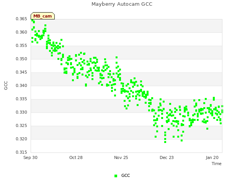Click the Dec 23 x-axis label
The image size is (245, 183).
[167, 157]
